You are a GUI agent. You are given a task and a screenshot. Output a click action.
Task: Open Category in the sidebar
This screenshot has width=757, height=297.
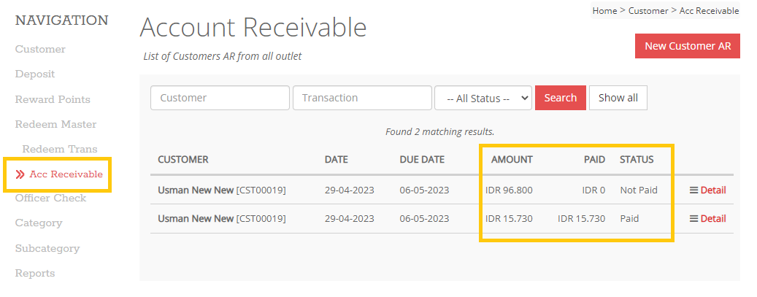(x=39, y=223)
